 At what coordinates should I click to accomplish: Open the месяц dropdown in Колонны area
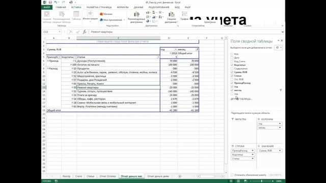(280, 128)
